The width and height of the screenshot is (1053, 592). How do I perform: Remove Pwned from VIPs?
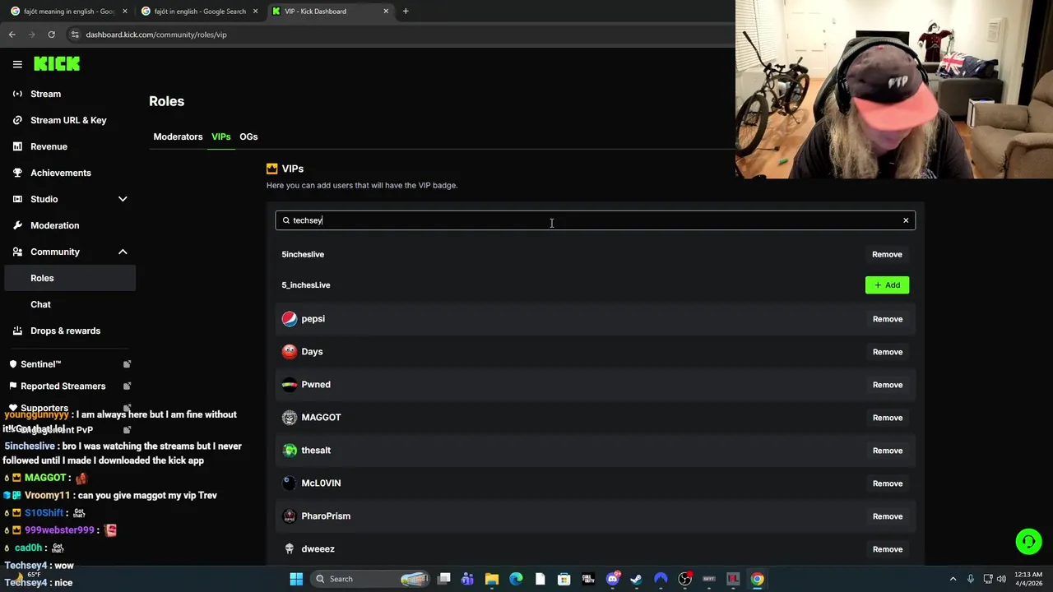coord(887,385)
